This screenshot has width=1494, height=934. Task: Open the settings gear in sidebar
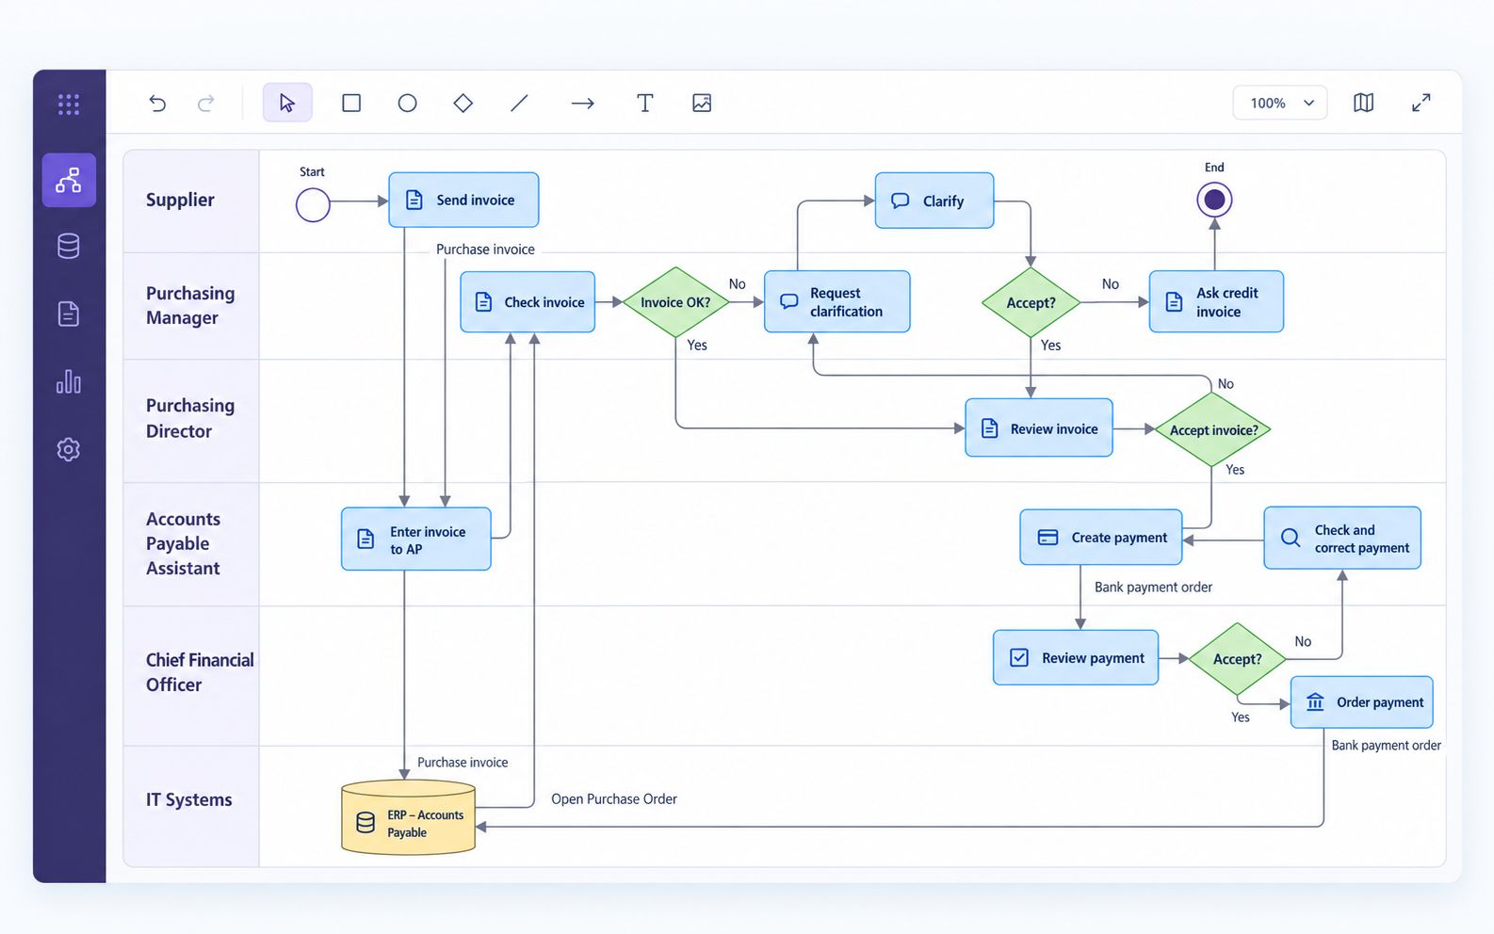[69, 449]
